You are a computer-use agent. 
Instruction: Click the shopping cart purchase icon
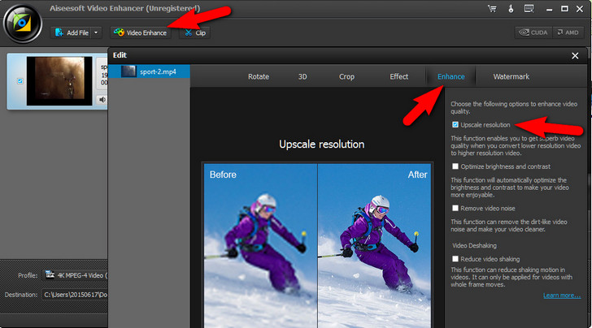(492, 9)
